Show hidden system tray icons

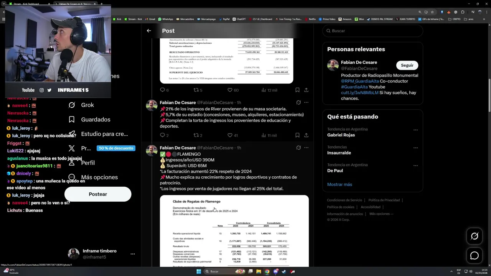pyautogui.click(x=452, y=271)
